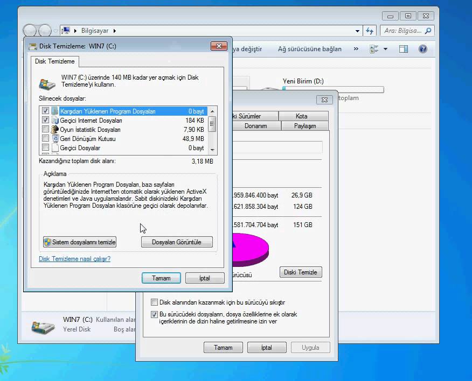Click Explorer refresh button
472x381 pixels.
(369, 31)
